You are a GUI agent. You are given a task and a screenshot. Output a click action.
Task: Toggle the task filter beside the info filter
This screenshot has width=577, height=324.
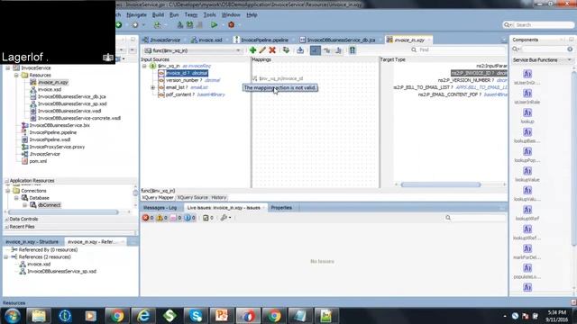(x=208, y=218)
